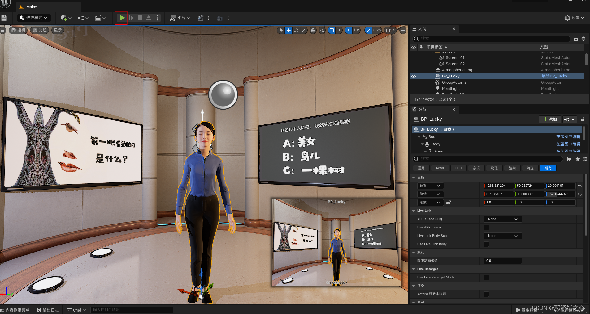Screen dimensions: 590x314
Task: Open the Live Link Body Subj None dropdown
Action: point(503,236)
